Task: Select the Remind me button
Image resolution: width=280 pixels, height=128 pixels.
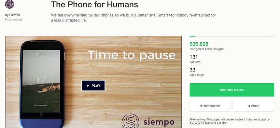Action: 210,106
